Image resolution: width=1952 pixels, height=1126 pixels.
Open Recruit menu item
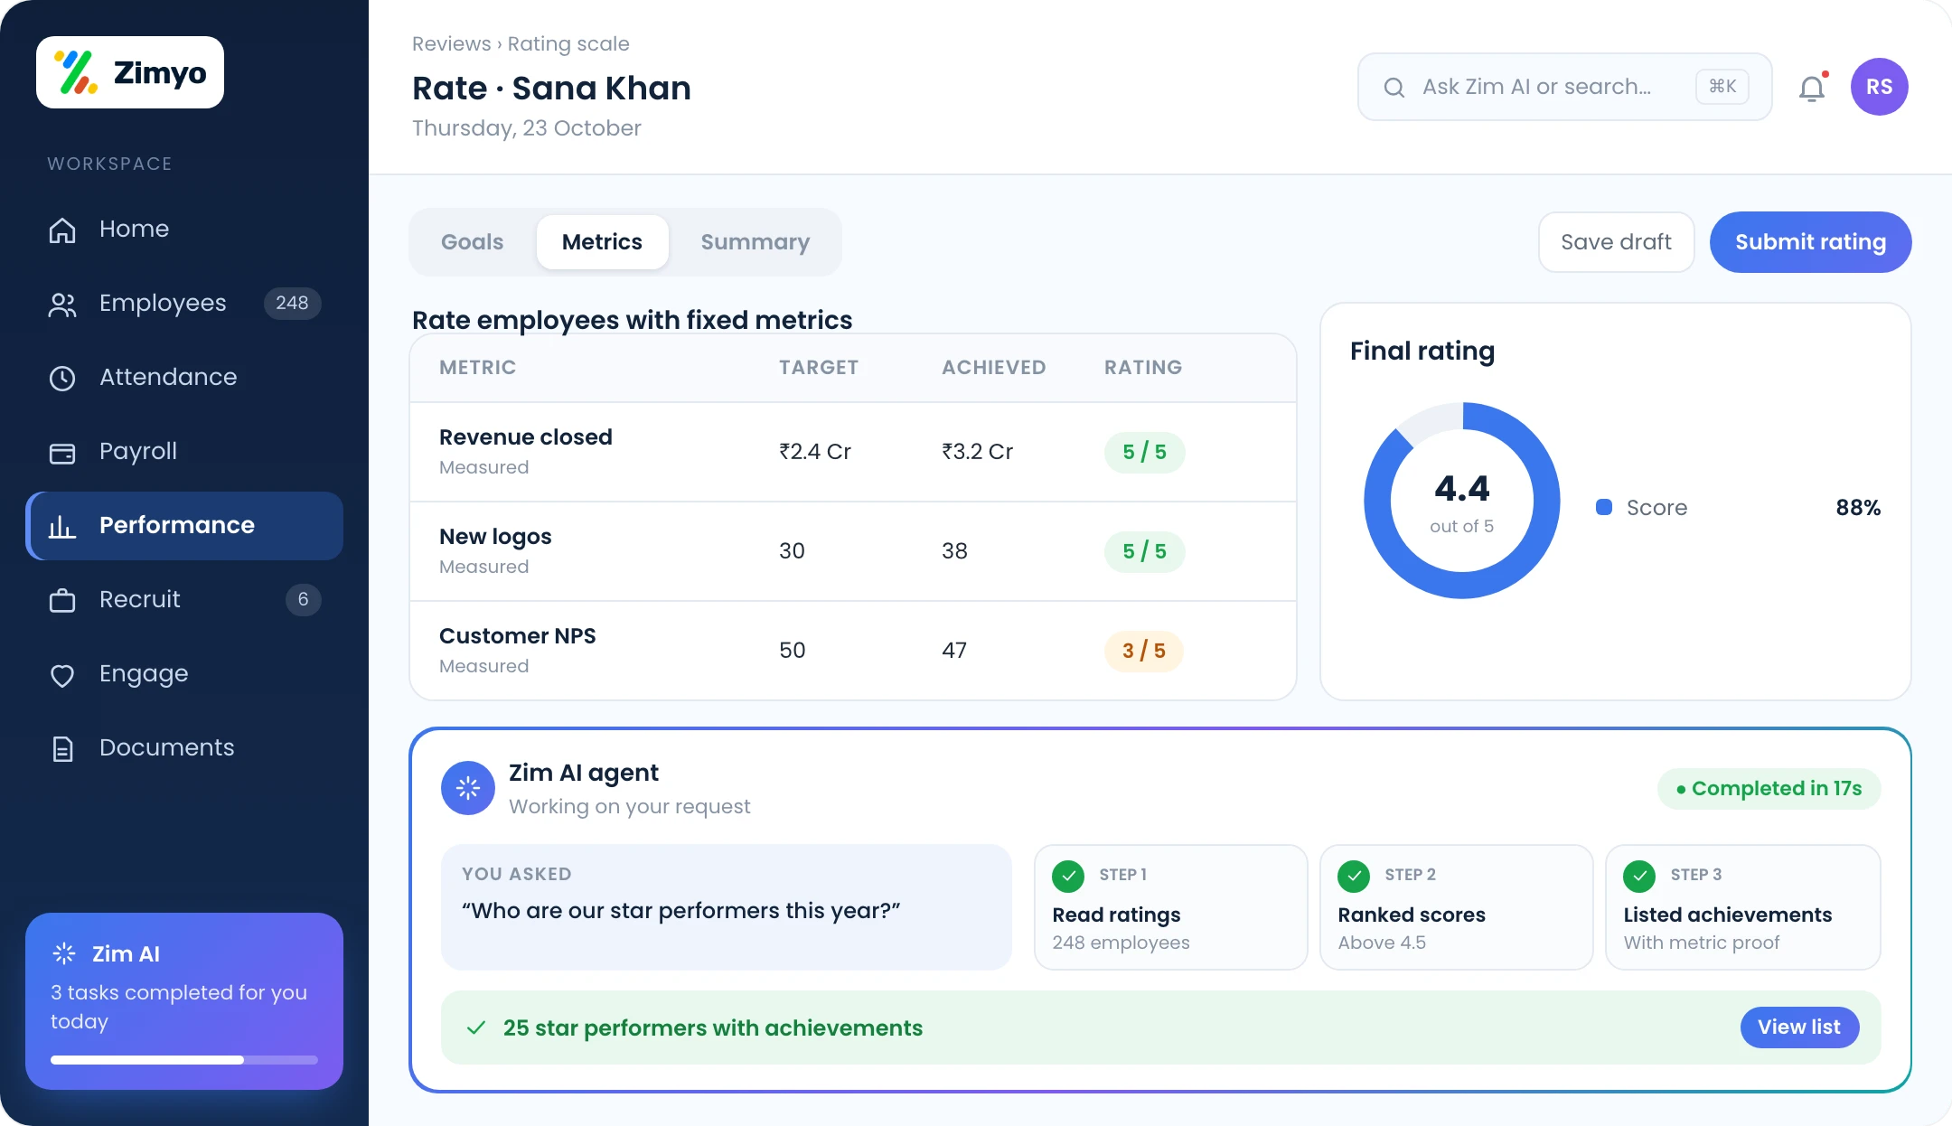point(184,600)
